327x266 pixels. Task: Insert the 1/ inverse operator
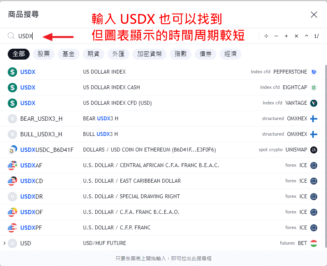point(316,36)
